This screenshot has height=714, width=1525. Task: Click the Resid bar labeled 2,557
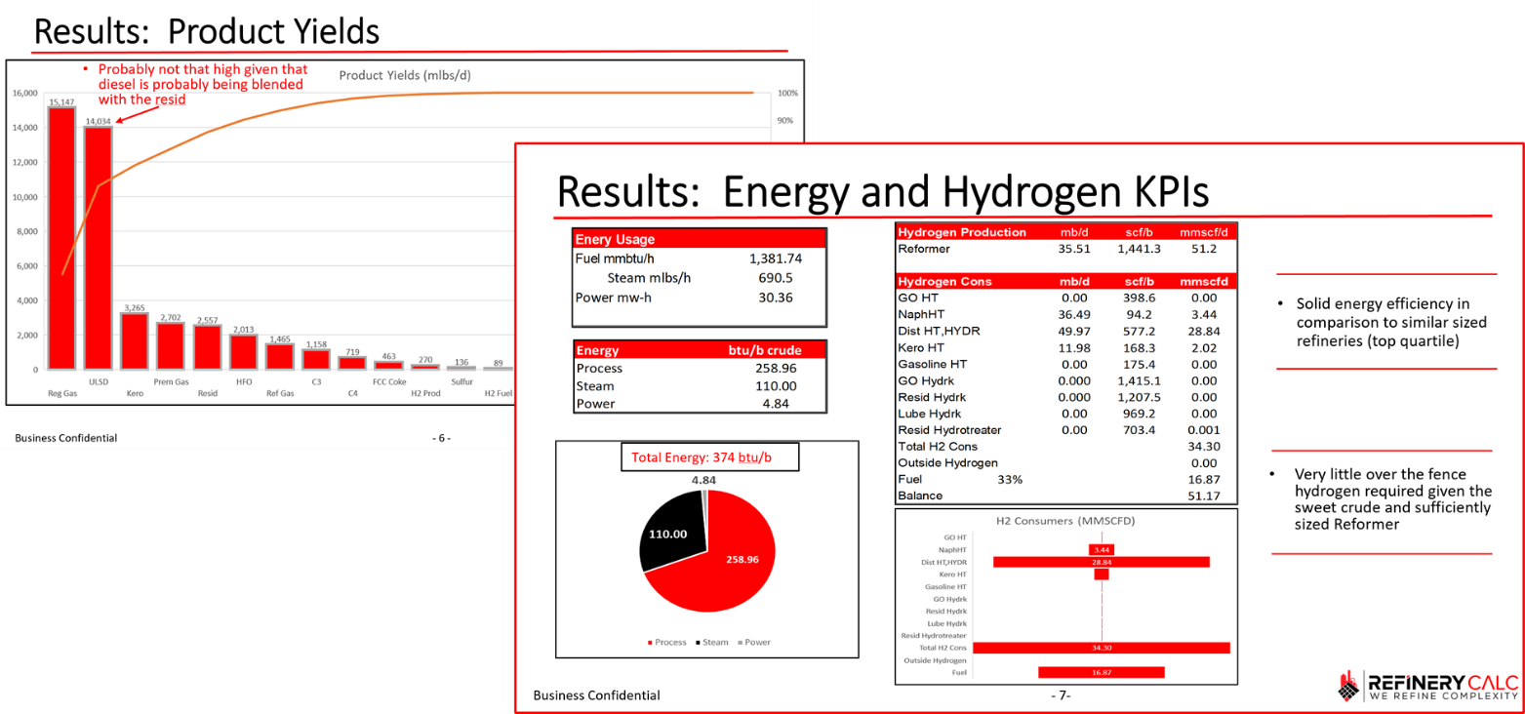pos(207,347)
